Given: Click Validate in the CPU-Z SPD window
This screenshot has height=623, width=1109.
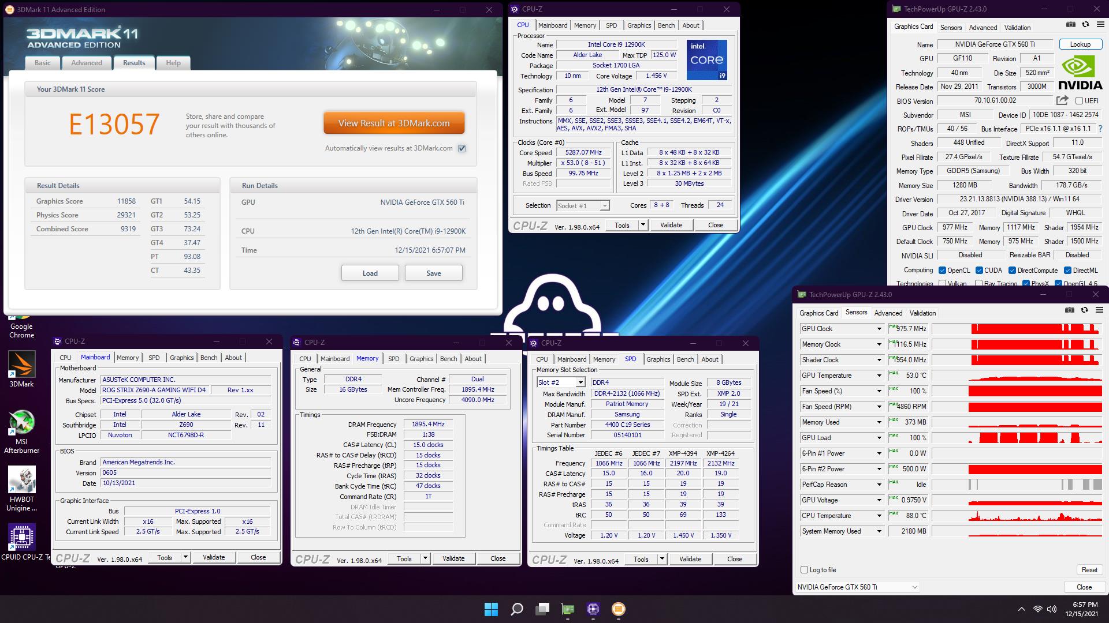Looking at the screenshot, I should click(x=690, y=559).
